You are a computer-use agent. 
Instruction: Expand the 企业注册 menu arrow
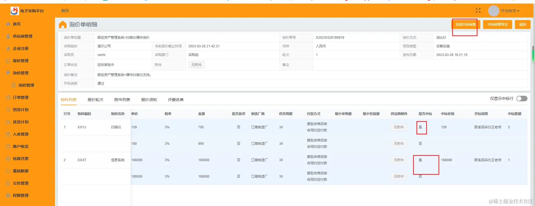point(52,48)
